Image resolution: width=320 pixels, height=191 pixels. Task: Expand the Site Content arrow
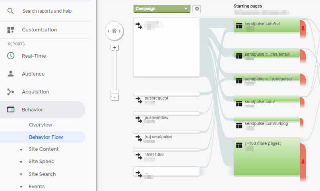click(x=21, y=150)
